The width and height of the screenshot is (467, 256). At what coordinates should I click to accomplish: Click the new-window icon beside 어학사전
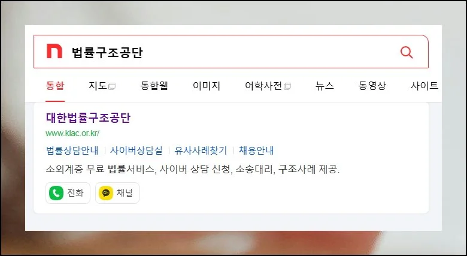coord(287,86)
